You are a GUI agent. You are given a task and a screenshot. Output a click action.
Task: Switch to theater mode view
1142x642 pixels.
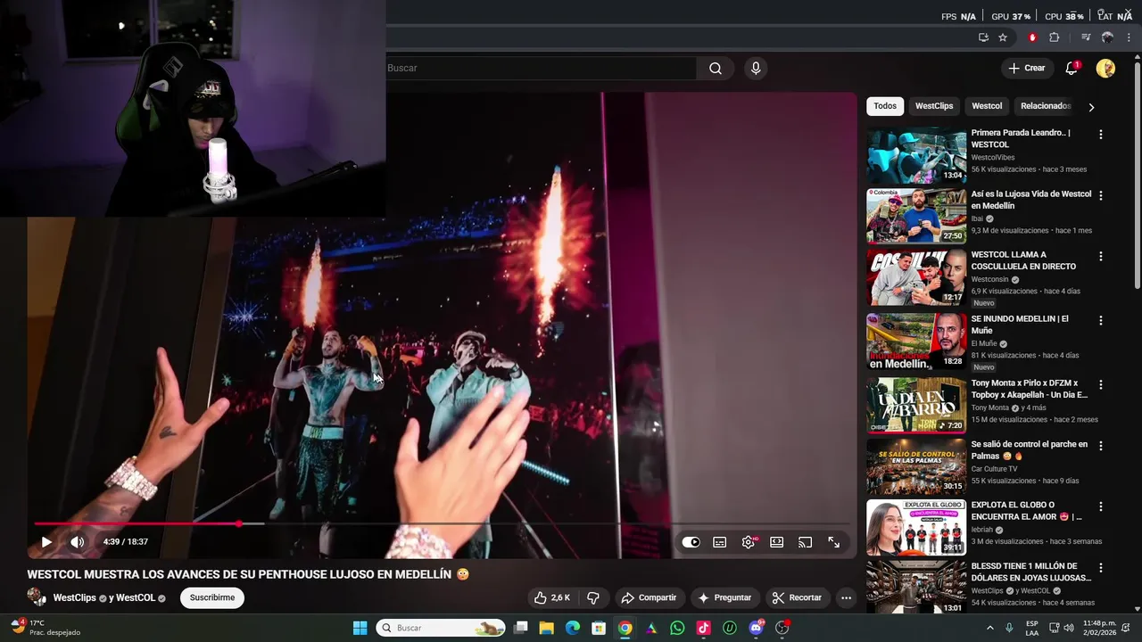point(777,542)
